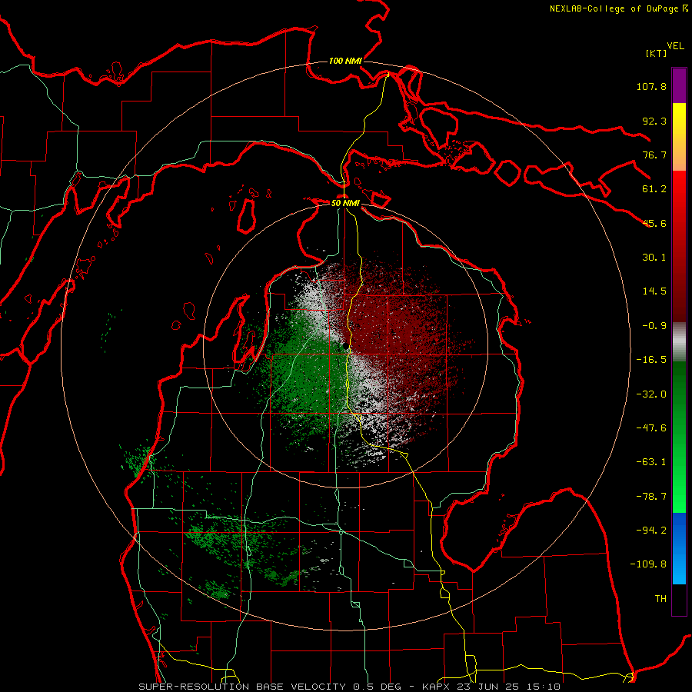Click the 14.5 legend value

point(654,291)
